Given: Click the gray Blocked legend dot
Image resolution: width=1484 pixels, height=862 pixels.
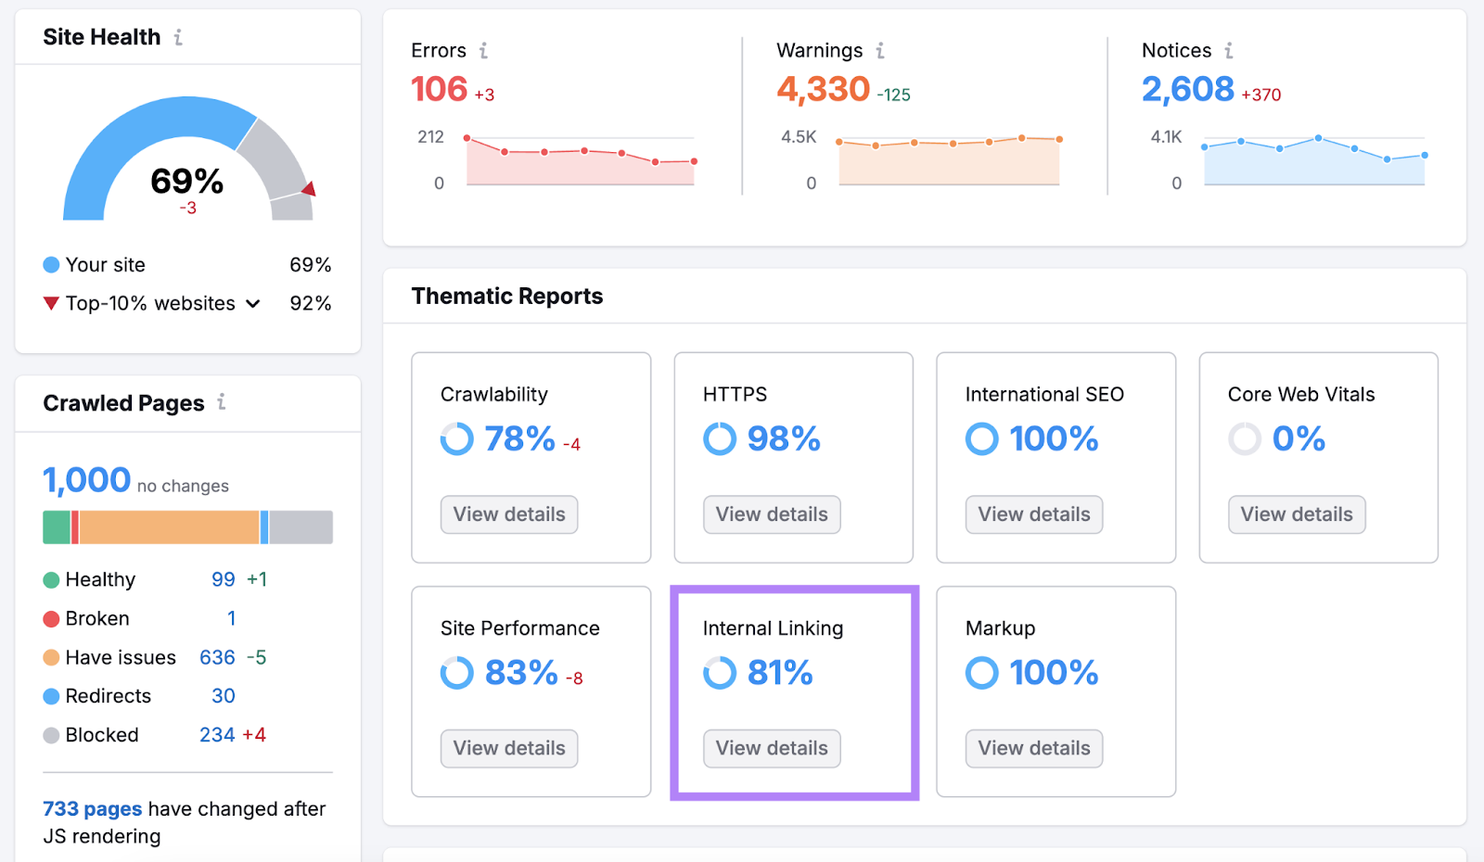Looking at the screenshot, I should (x=51, y=735).
